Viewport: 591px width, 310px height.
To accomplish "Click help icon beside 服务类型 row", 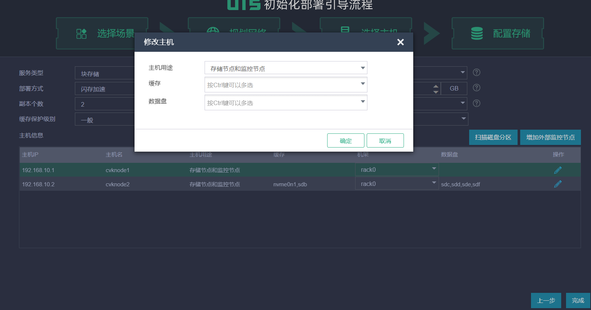I will (477, 72).
